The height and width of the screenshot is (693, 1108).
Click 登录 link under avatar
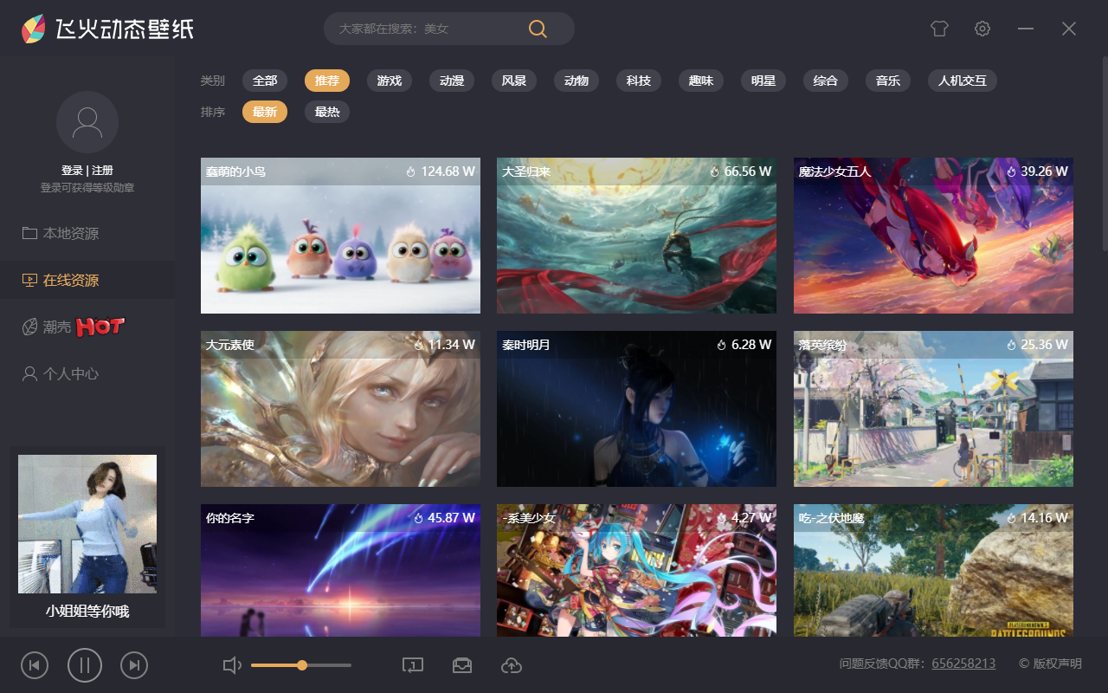[x=72, y=171]
